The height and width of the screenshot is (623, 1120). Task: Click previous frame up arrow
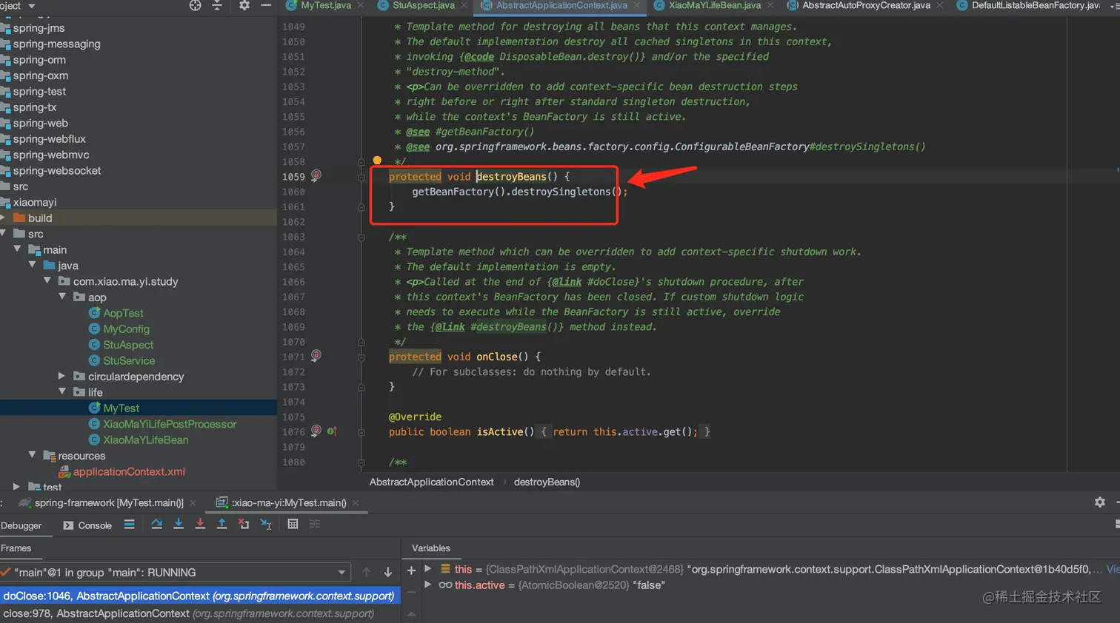366,572
